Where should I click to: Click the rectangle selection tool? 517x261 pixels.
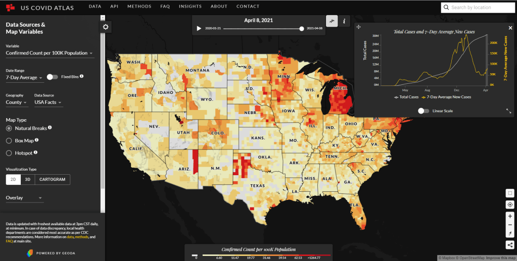510,193
